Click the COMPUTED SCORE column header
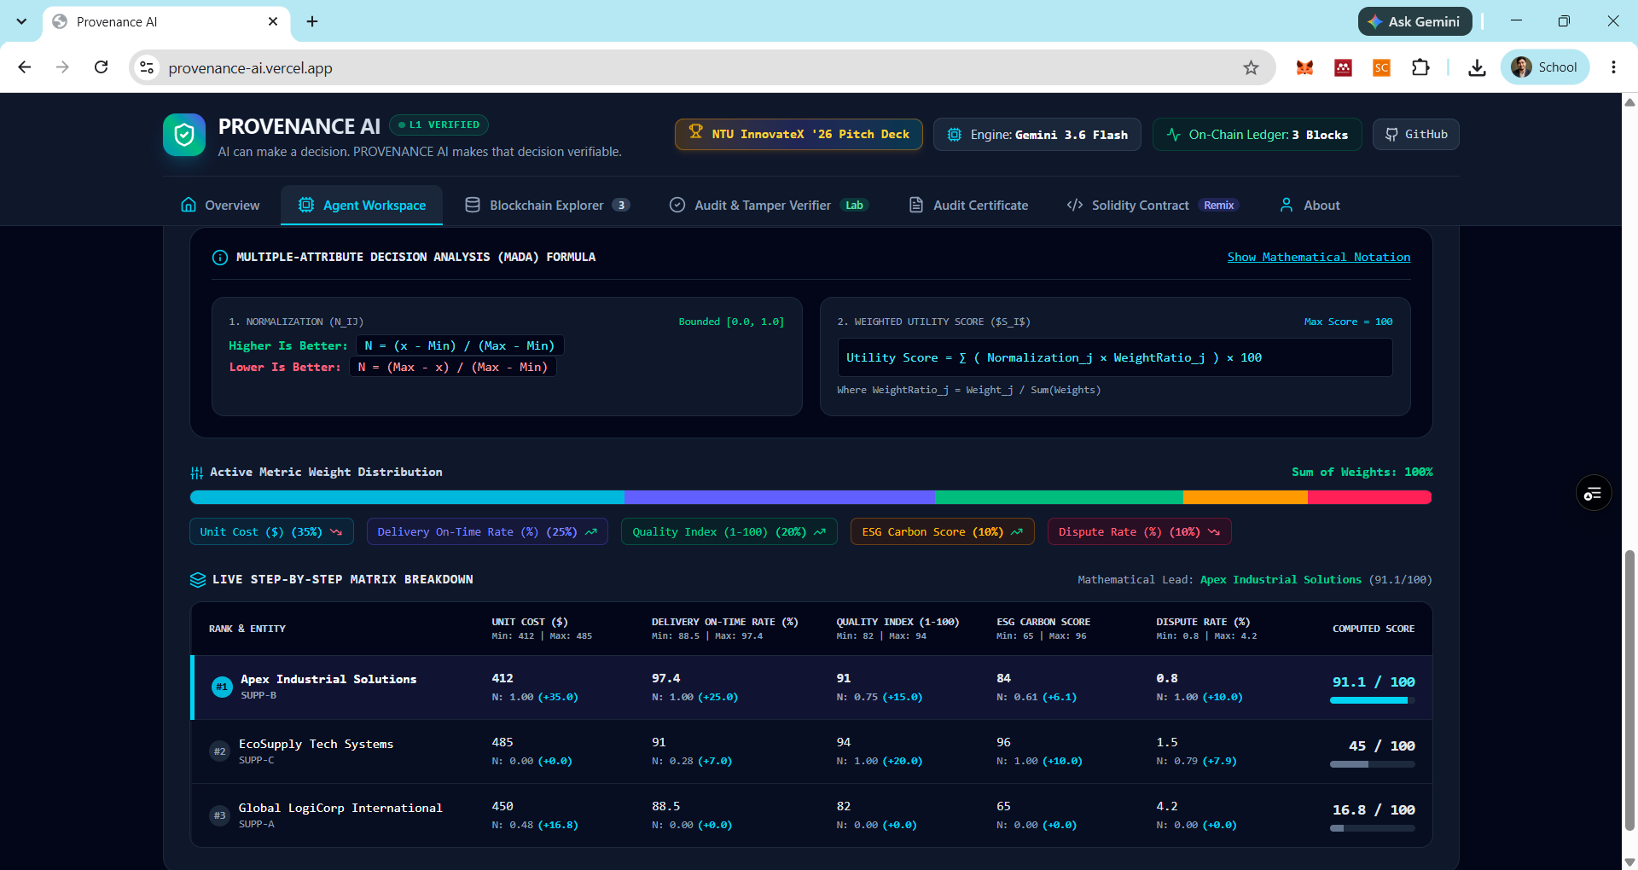The image size is (1638, 870). coord(1374,629)
